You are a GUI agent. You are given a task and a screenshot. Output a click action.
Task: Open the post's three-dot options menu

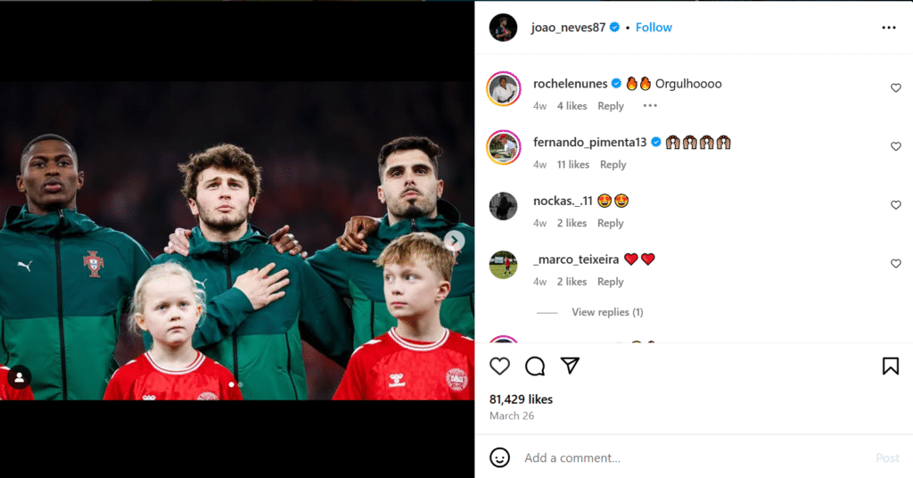click(x=888, y=28)
